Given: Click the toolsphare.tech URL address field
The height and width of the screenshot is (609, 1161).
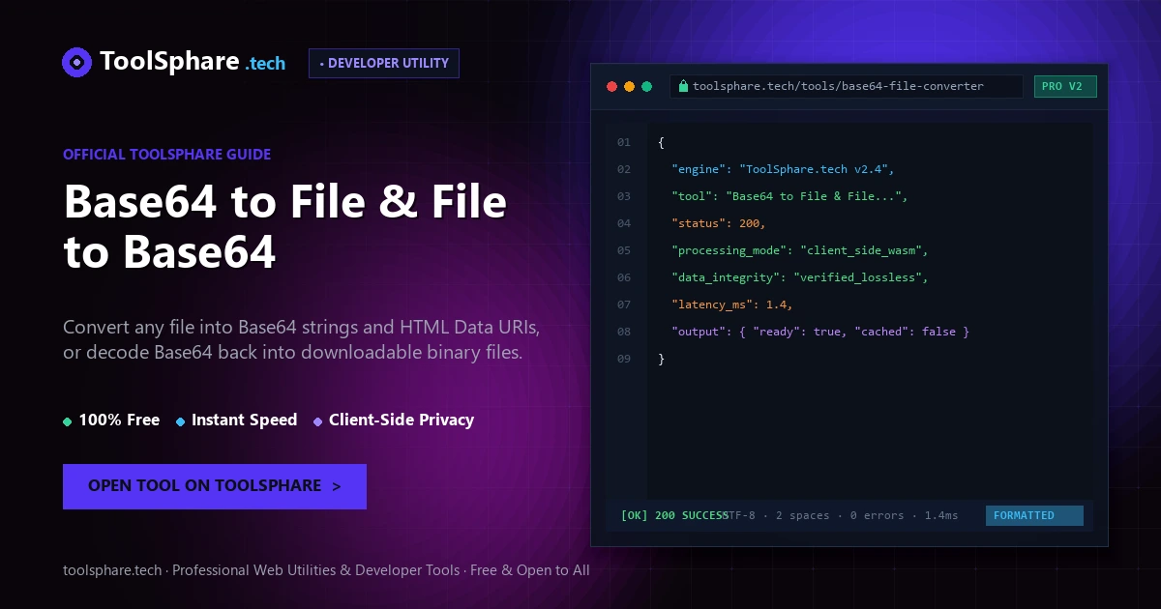Looking at the screenshot, I should (x=847, y=86).
